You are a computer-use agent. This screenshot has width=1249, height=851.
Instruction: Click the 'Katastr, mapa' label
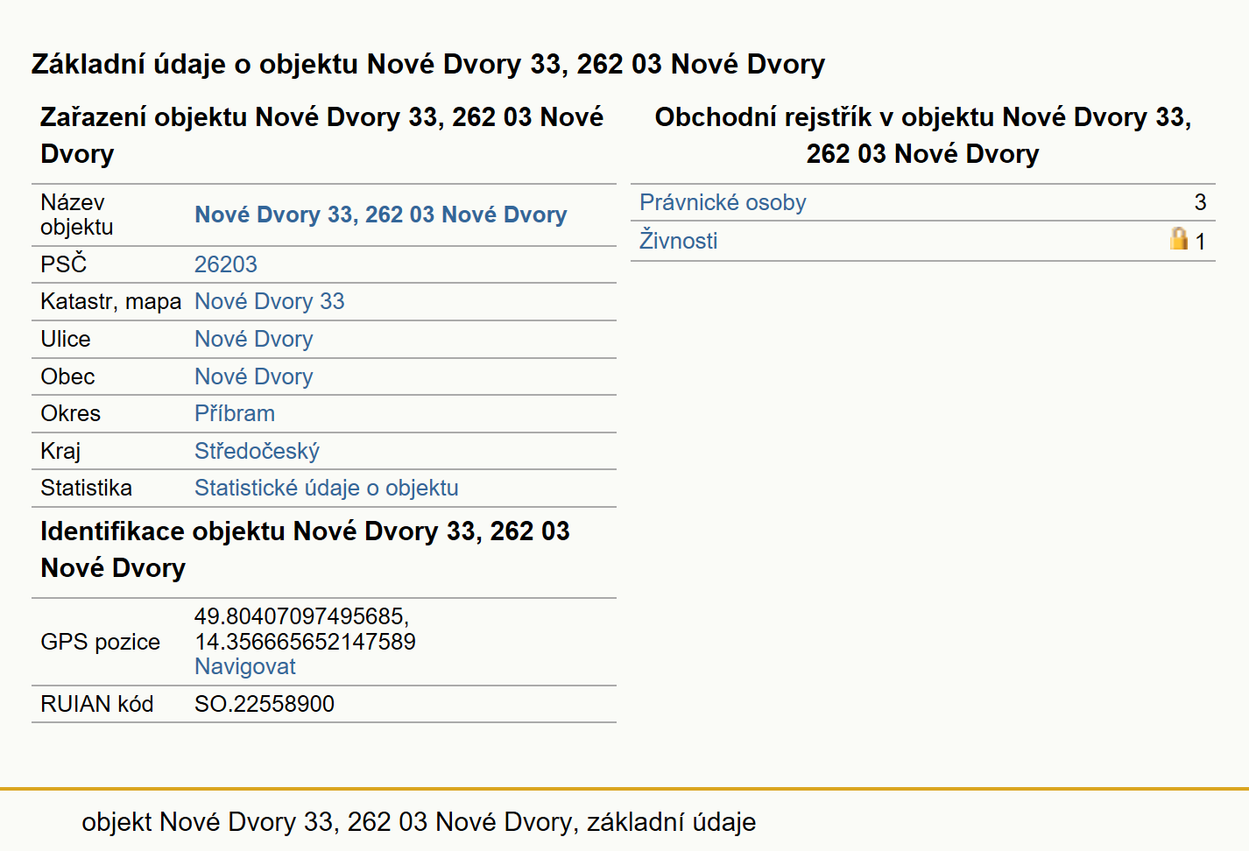click(111, 301)
